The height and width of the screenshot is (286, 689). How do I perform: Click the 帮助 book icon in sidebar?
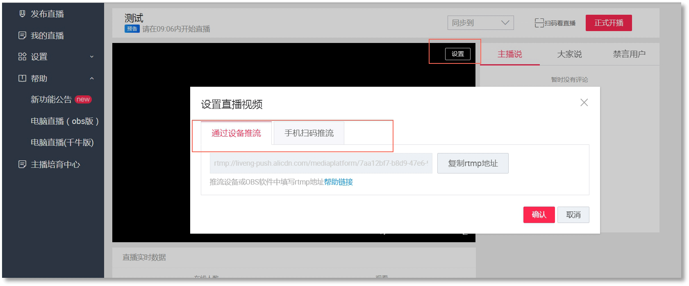coord(22,78)
